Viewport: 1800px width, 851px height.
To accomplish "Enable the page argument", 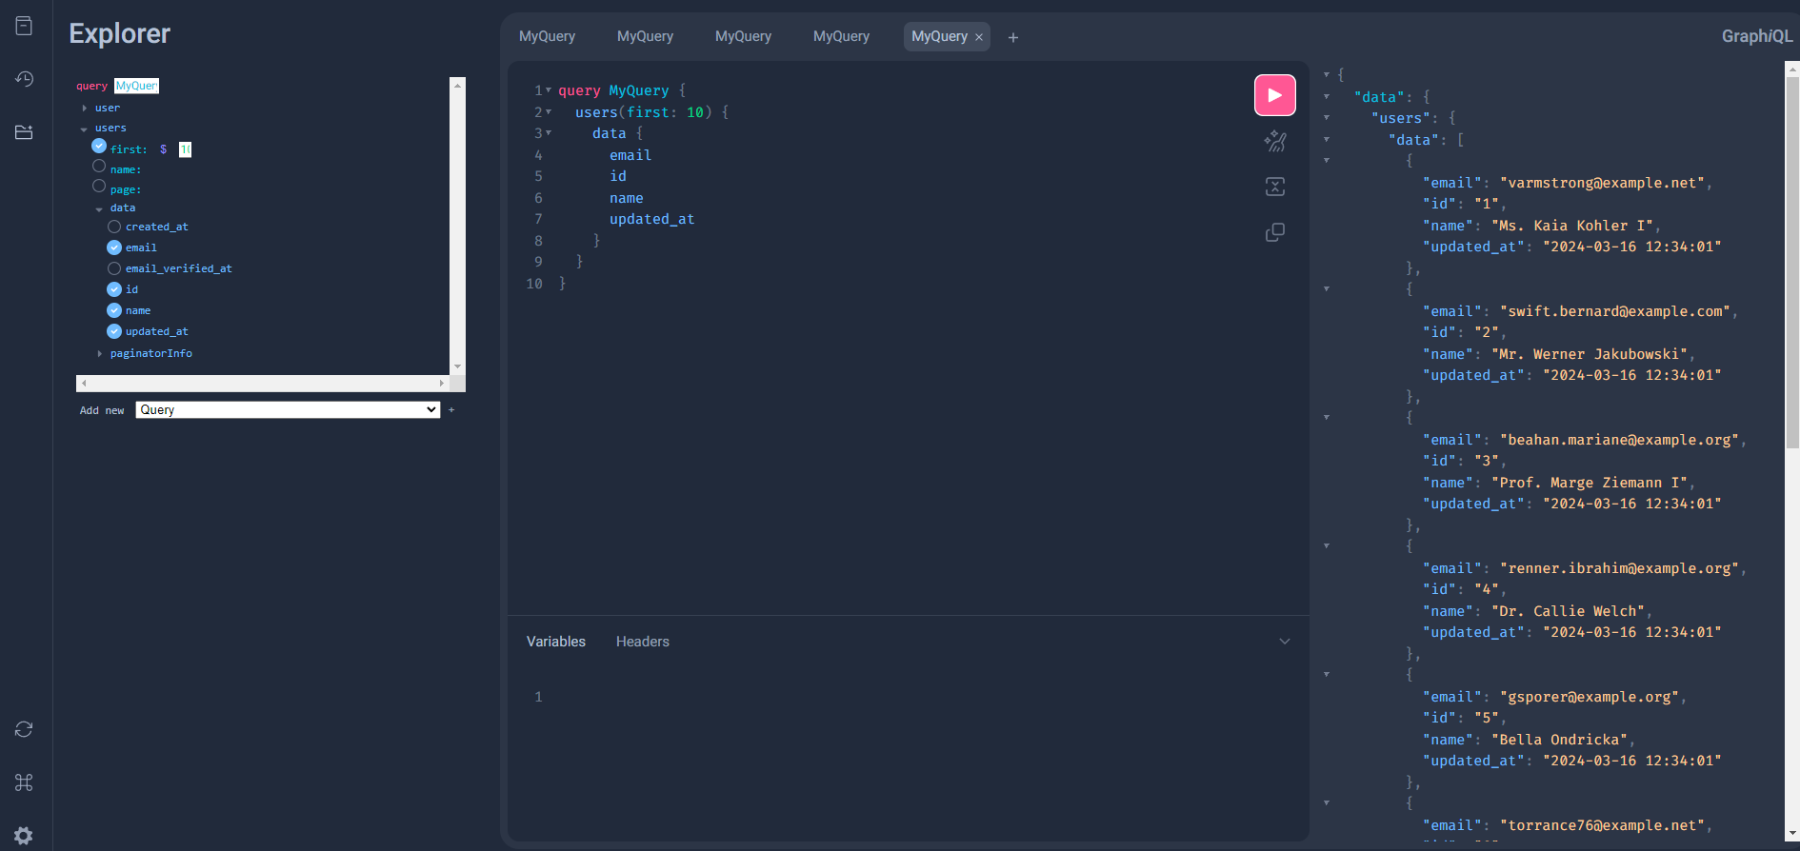I will [99, 186].
